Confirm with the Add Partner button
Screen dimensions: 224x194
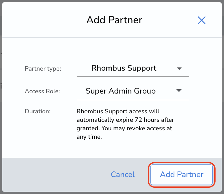[181, 175]
